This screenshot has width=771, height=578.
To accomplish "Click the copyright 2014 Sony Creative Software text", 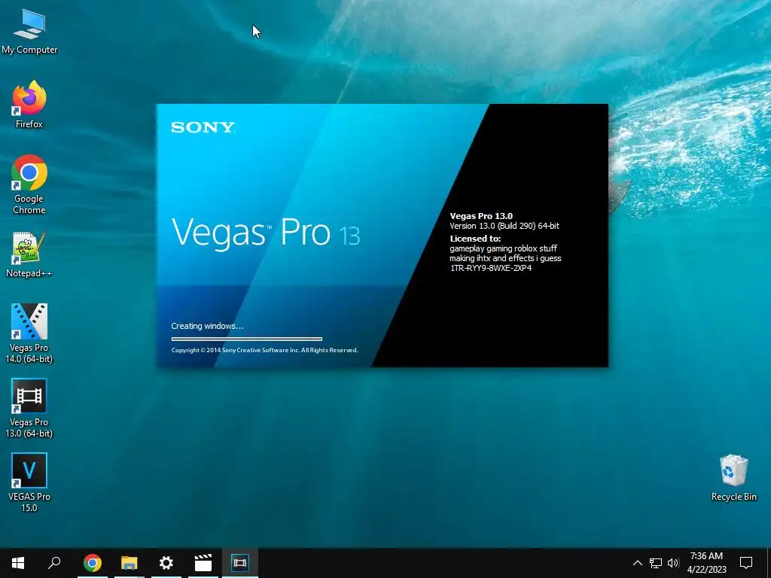I will click(264, 350).
